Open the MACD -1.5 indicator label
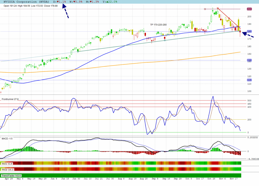The height and width of the screenshot is (186, 259). point(7,139)
